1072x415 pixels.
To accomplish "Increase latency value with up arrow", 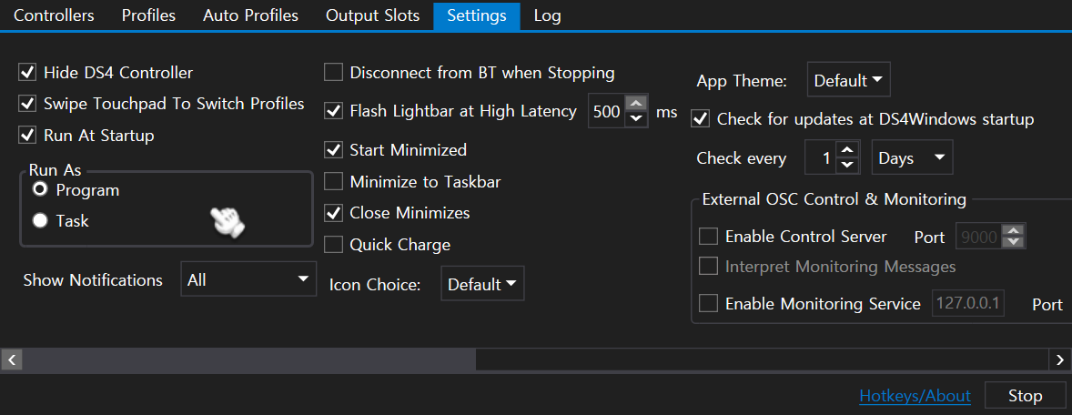I will click(x=636, y=103).
